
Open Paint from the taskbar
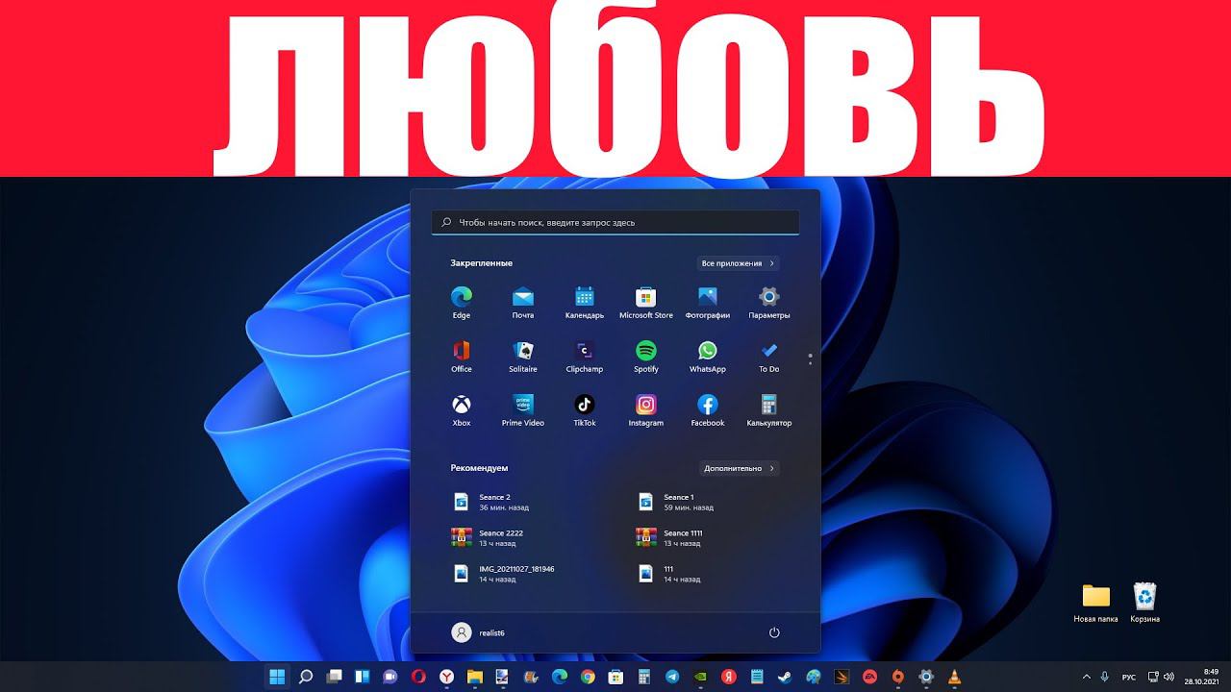pyautogui.click(x=814, y=677)
